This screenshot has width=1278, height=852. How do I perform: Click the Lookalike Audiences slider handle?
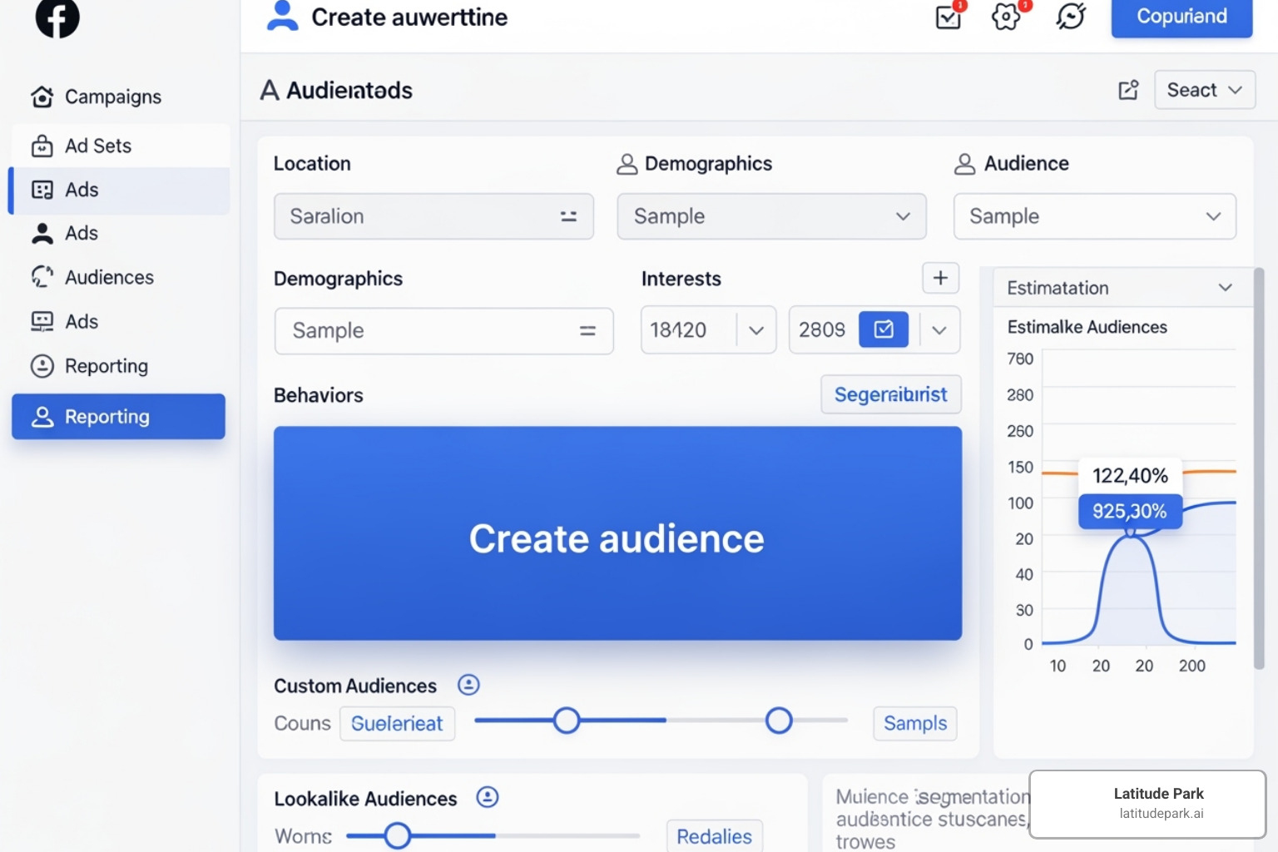pyautogui.click(x=398, y=835)
